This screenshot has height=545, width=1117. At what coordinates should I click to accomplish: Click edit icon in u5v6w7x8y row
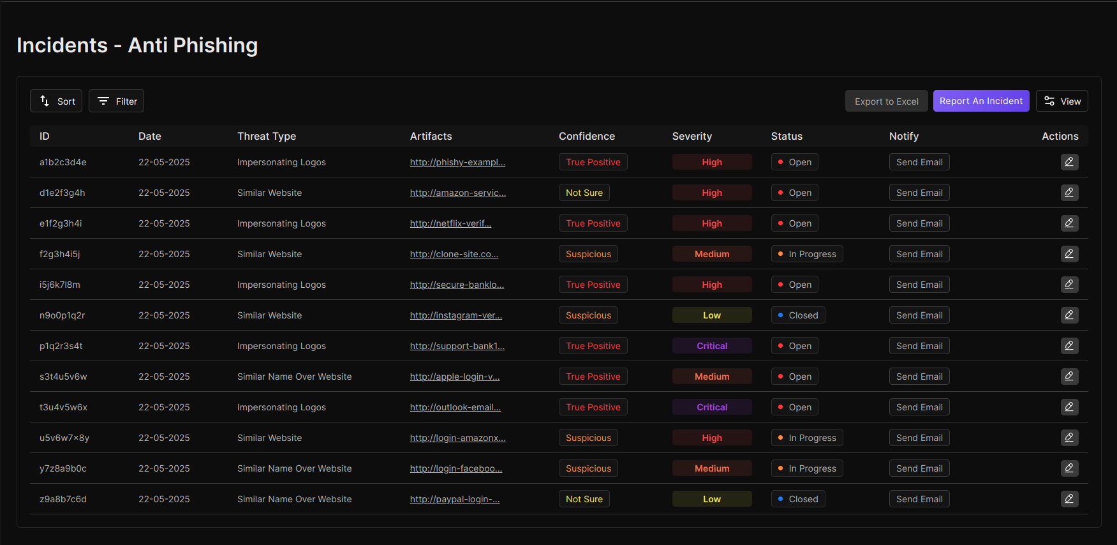point(1069,438)
